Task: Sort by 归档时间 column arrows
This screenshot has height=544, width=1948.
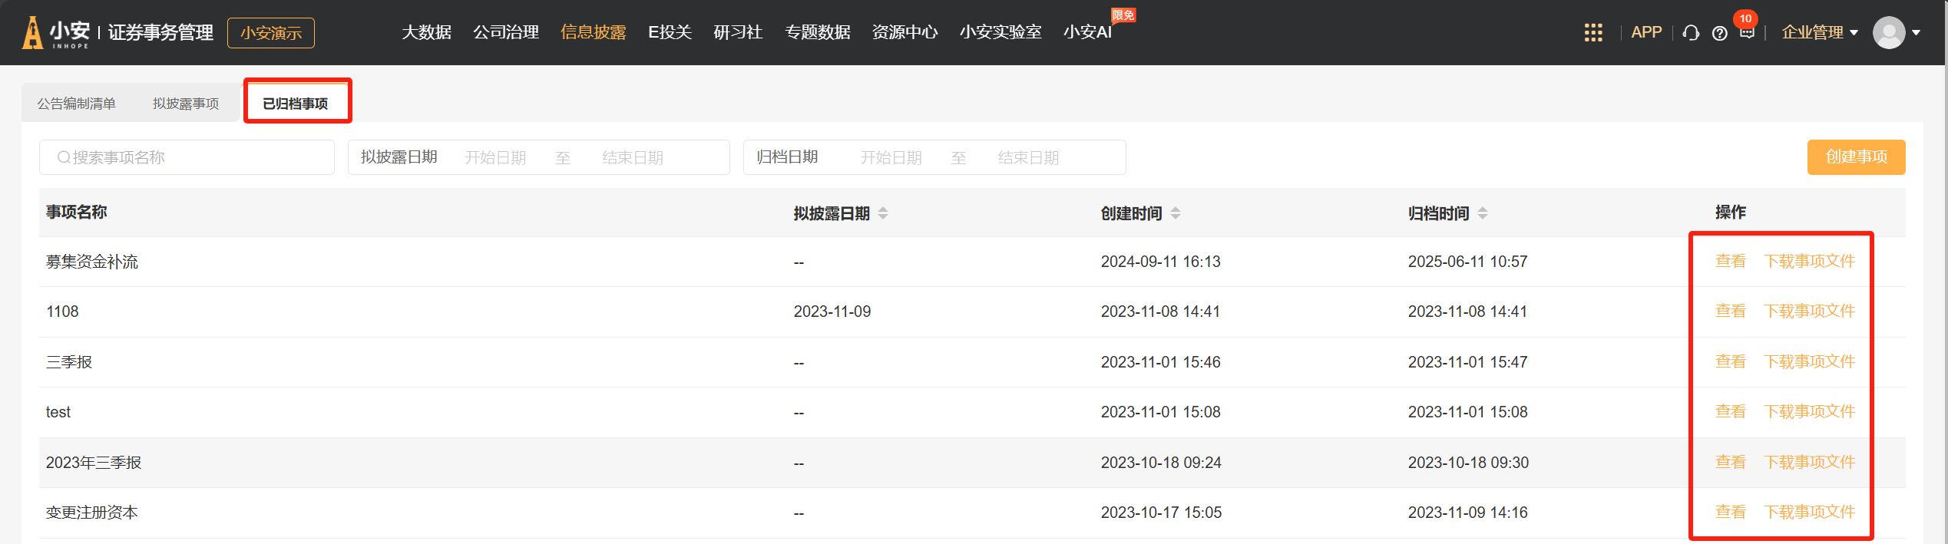Action: [x=1483, y=213]
